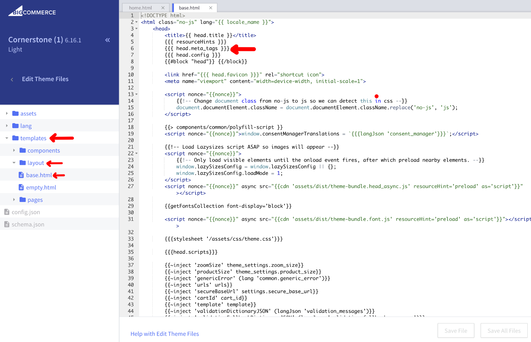The image size is (531, 342).
Task: Open schema.json file
Action: [x=28, y=224]
